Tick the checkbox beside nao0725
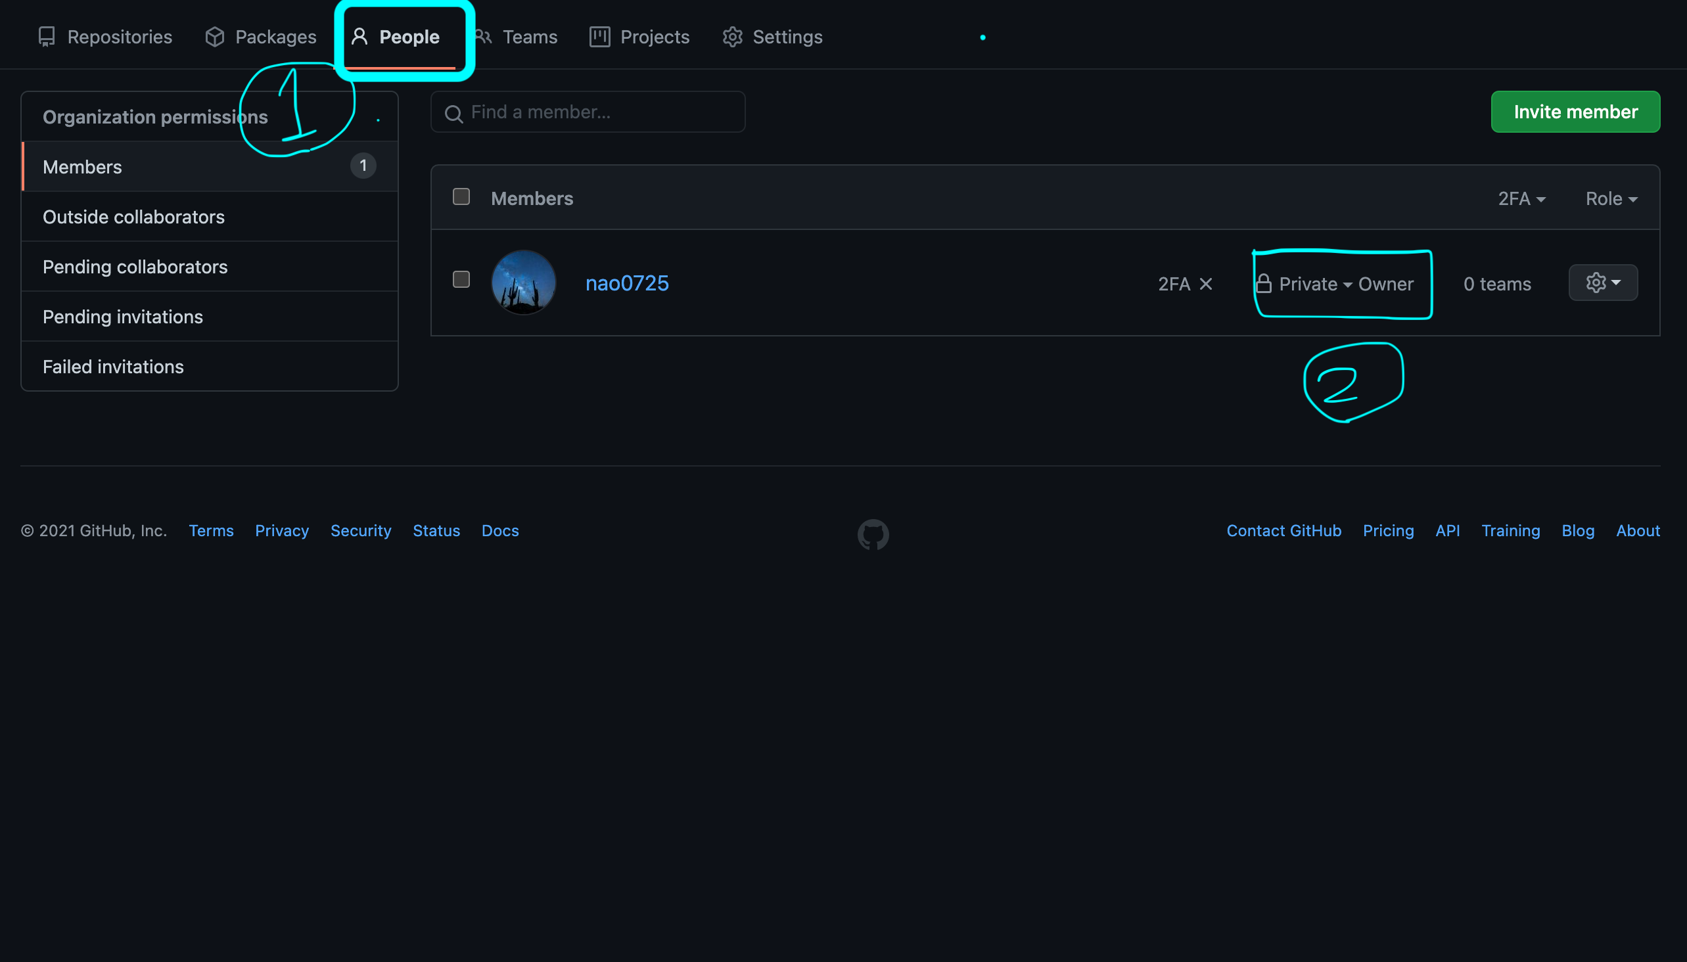Viewport: 1687px width, 962px height. (461, 279)
